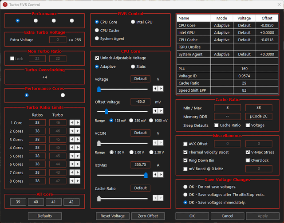Screen dimensions: 284x223
Task: Decrease IccMax with the left arrow
Action: pyautogui.click(x=155, y=175)
